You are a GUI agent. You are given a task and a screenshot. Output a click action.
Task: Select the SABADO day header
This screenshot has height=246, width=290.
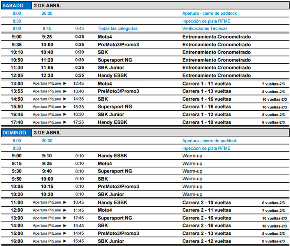16,5
